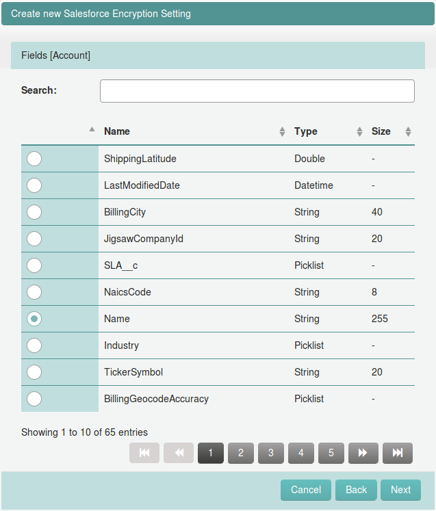Click the SLA__c field name
This screenshot has height=511, width=436.
[121, 265]
